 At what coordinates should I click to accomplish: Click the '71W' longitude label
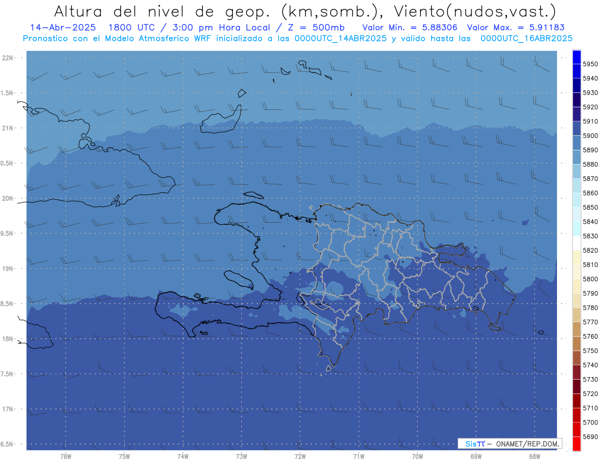coord(358,456)
